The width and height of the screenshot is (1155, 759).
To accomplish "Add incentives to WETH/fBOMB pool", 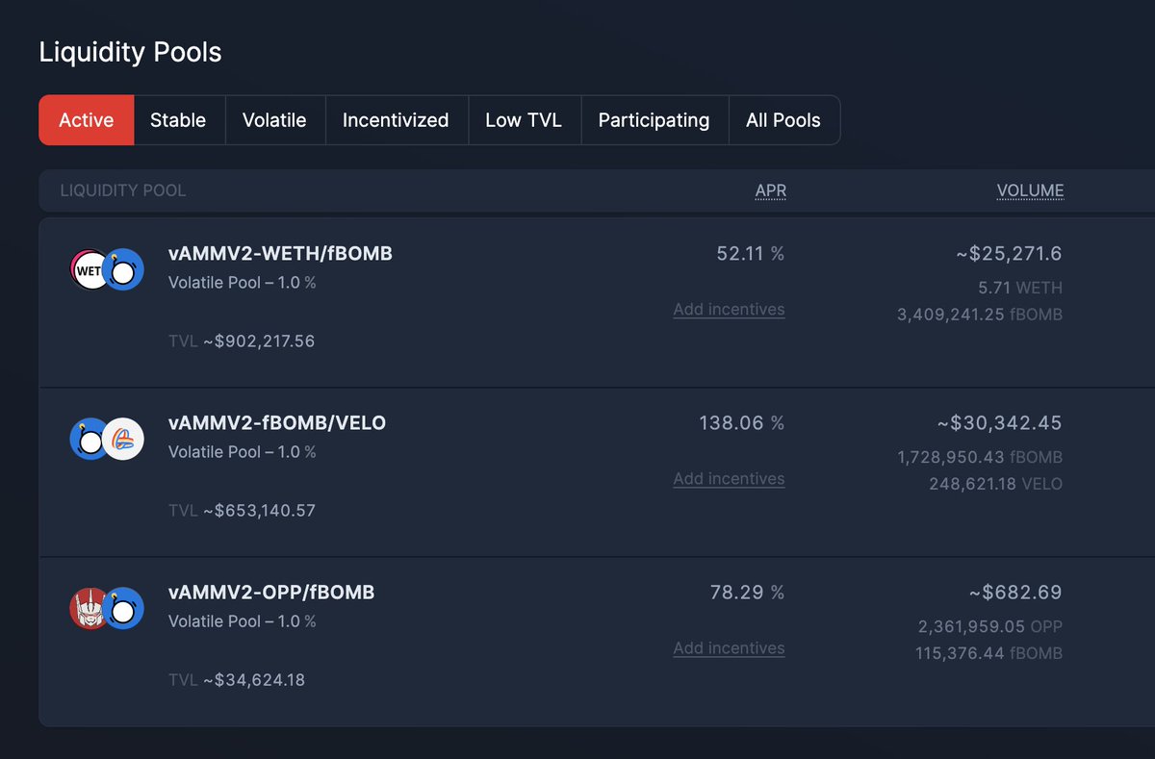I will pyautogui.click(x=729, y=310).
